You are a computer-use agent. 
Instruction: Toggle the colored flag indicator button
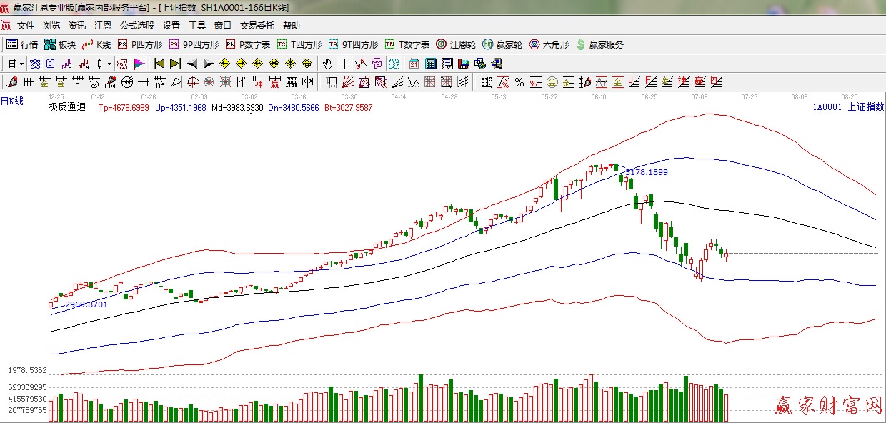pyautogui.click(x=139, y=64)
